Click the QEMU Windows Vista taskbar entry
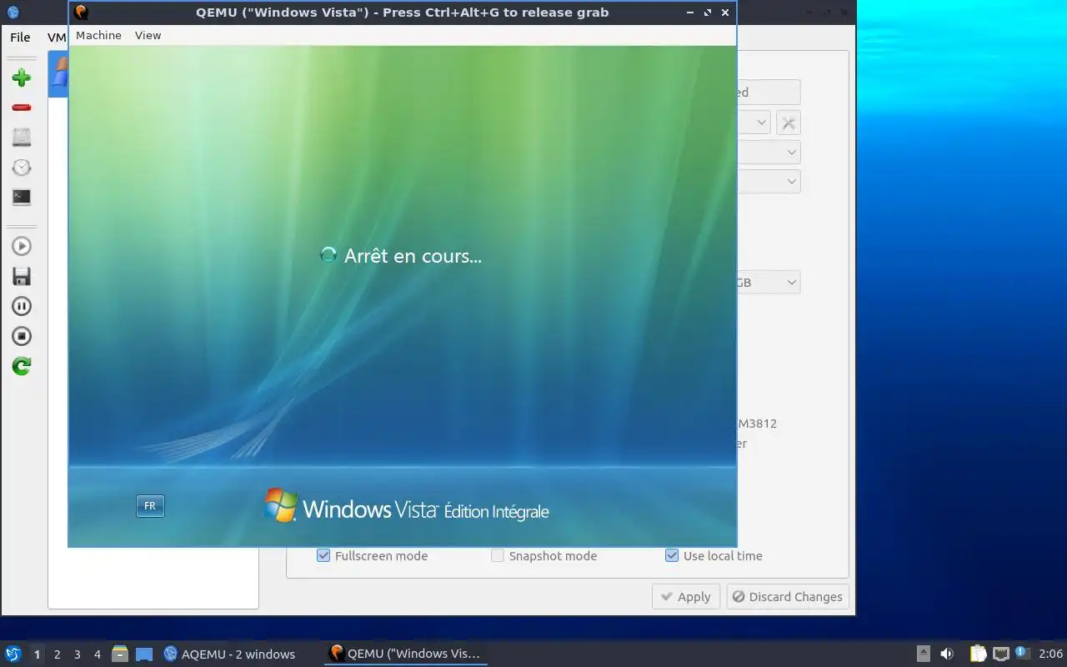 tap(406, 654)
